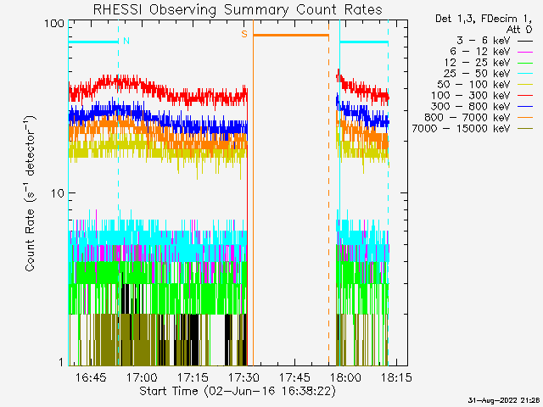Select the 800 - 7000 keV legend label
This screenshot has height=407, width=543.
pos(467,118)
